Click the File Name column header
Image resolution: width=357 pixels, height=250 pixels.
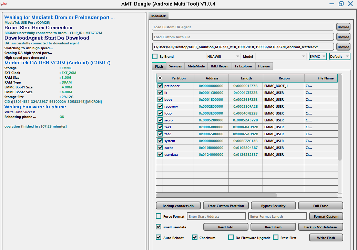click(x=322, y=78)
